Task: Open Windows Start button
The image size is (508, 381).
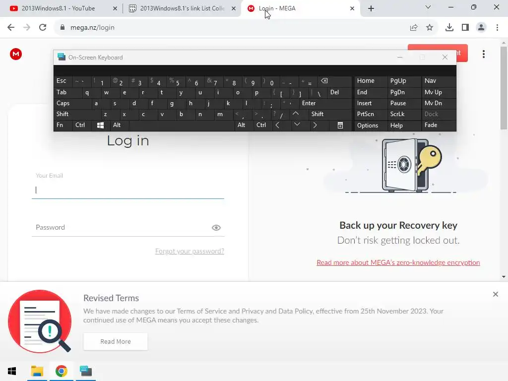Action: (x=12, y=371)
